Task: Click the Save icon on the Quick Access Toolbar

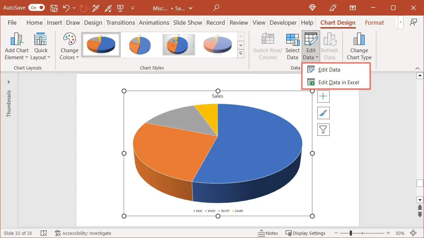Action: [54, 8]
